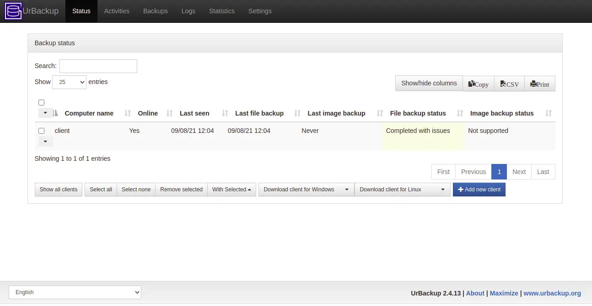Visit the www.urbackup.org link
Viewport: 592px width, 306px height.
pyautogui.click(x=552, y=293)
